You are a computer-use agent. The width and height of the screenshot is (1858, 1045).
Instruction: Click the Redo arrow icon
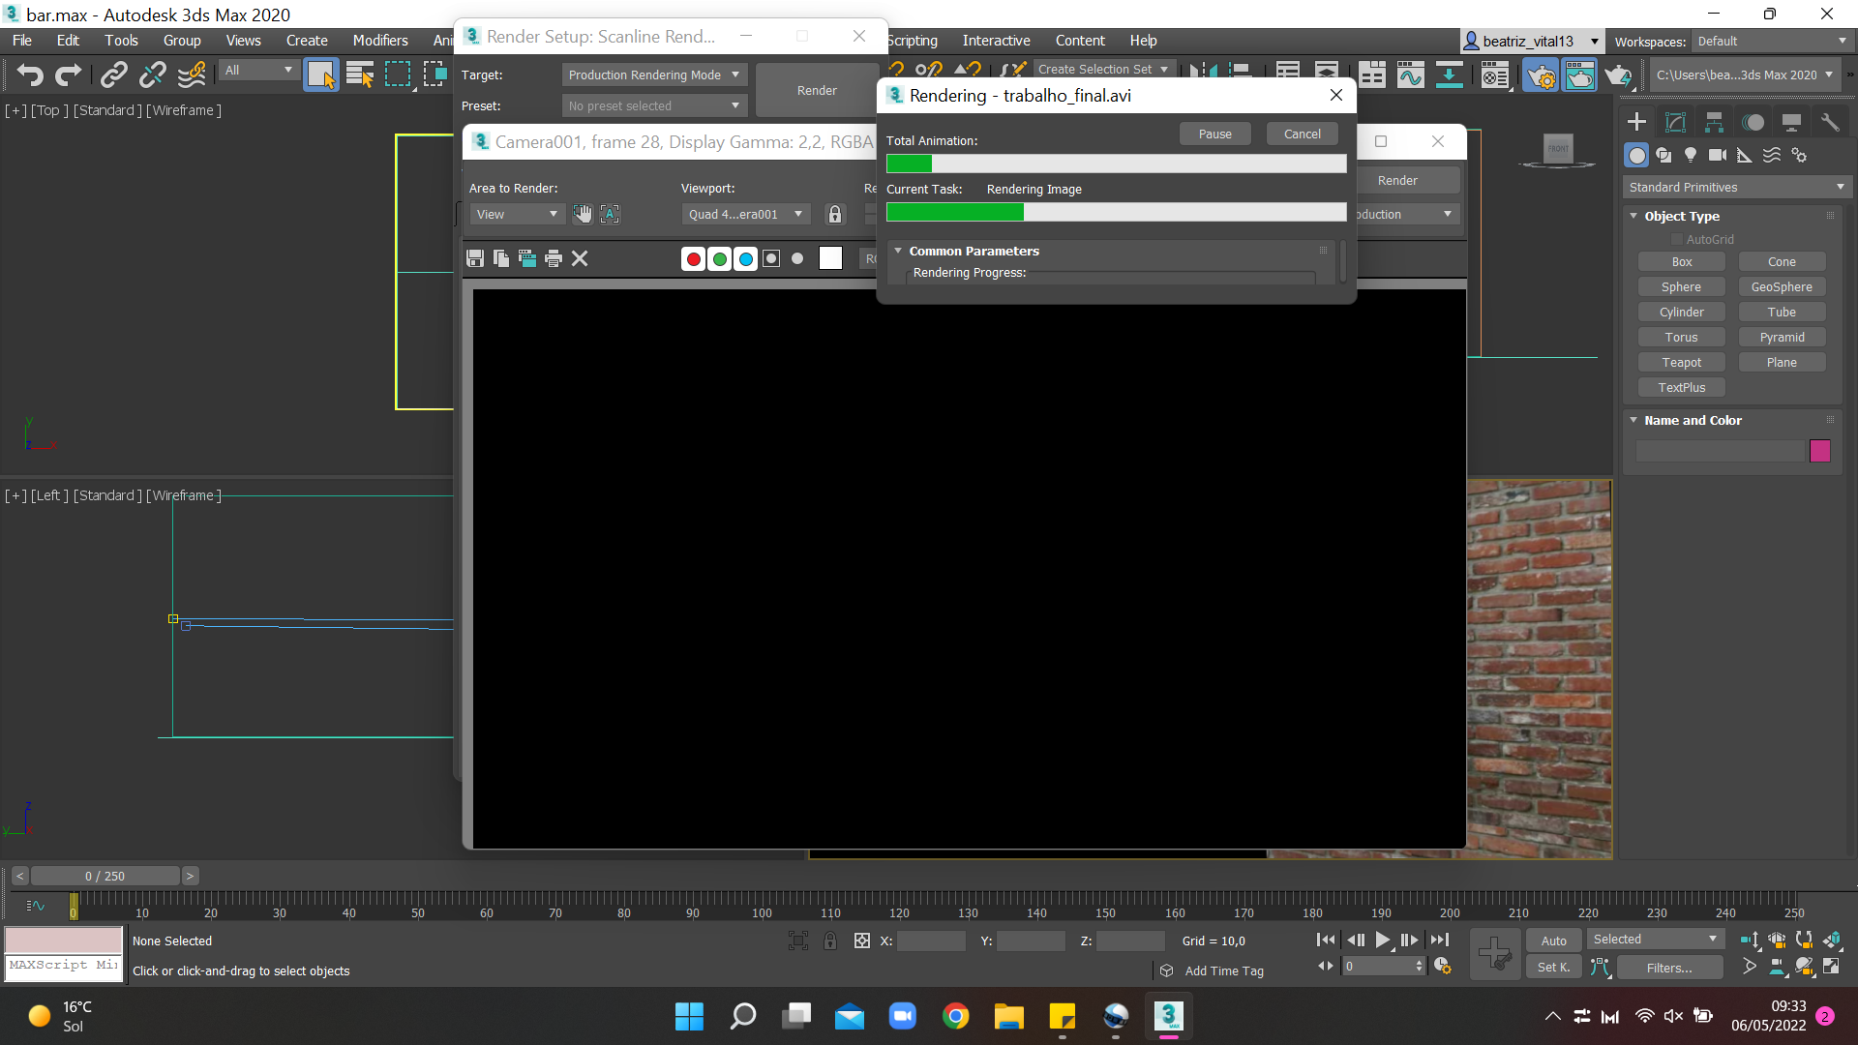68,75
